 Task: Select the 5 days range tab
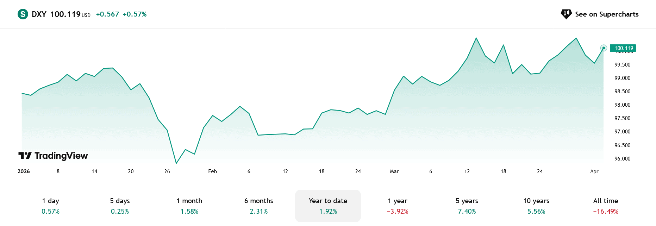[x=120, y=206]
